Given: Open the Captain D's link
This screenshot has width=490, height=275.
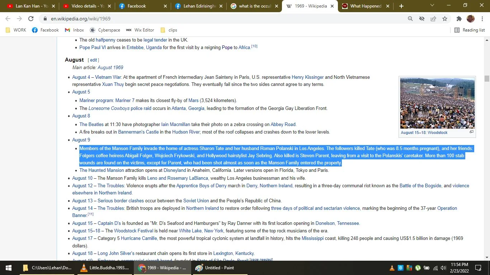Looking at the screenshot, I should (x=109, y=223).
